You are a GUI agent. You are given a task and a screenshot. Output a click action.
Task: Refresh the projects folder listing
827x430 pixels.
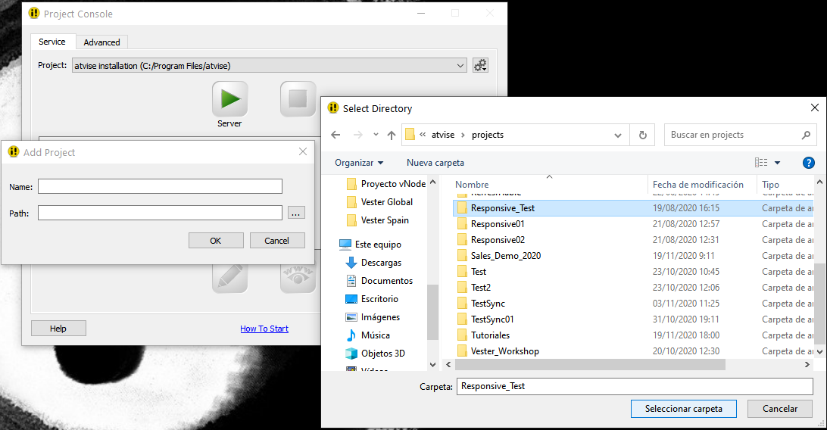(x=642, y=135)
